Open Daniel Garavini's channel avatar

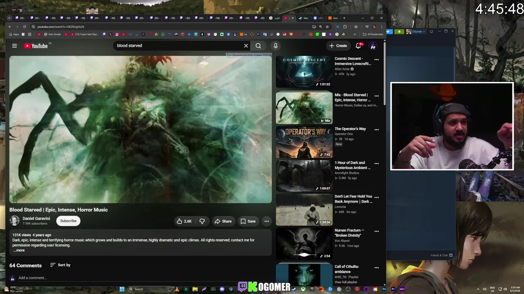[x=14, y=221]
